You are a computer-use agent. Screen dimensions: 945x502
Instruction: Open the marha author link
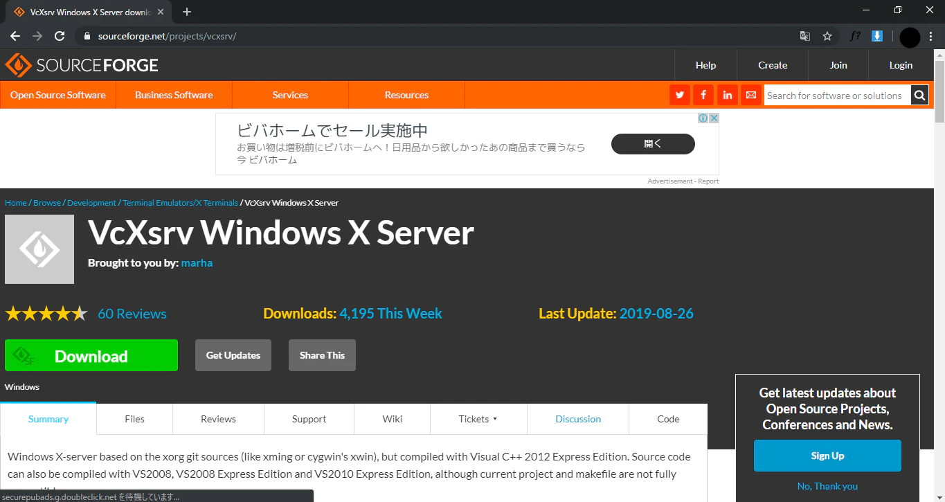click(197, 263)
